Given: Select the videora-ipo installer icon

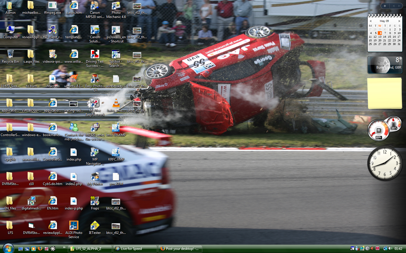Looking at the screenshot, I should click(52, 57).
